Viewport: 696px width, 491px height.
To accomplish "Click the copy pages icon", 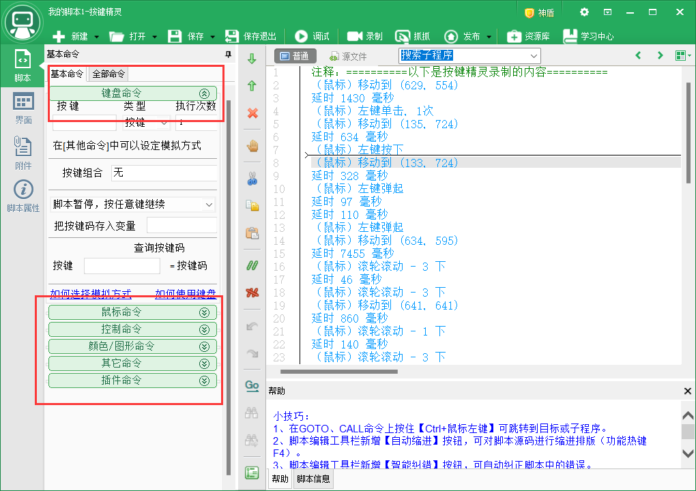I will [252, 205].
